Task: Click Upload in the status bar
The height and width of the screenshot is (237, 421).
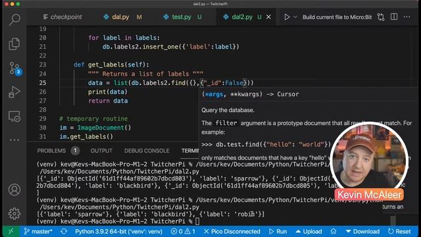Action: tap(309, 231)
